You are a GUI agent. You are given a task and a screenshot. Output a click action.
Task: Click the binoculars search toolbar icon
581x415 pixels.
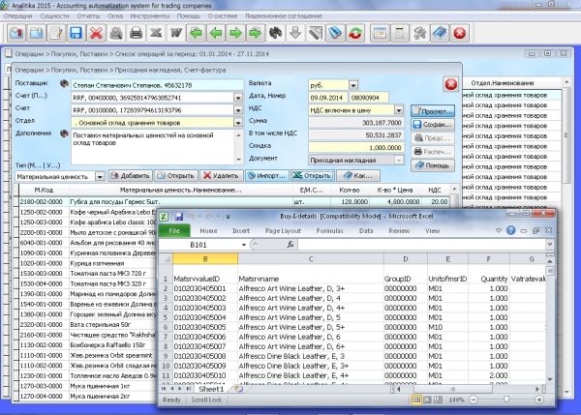pyautogui.click(x=275, y=34)
